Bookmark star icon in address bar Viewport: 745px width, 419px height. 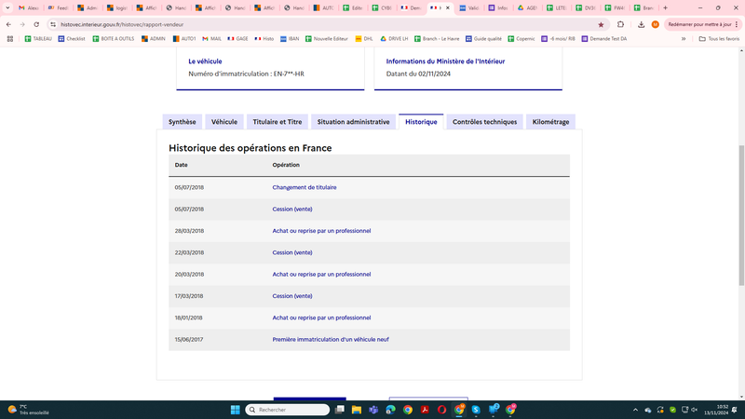[601, 25]
